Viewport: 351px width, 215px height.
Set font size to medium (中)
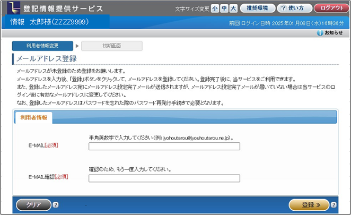[x=224, y=8]
